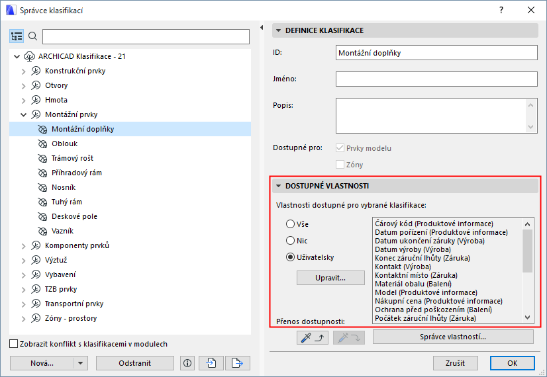Click the export classification icon button

coord(238,363)
